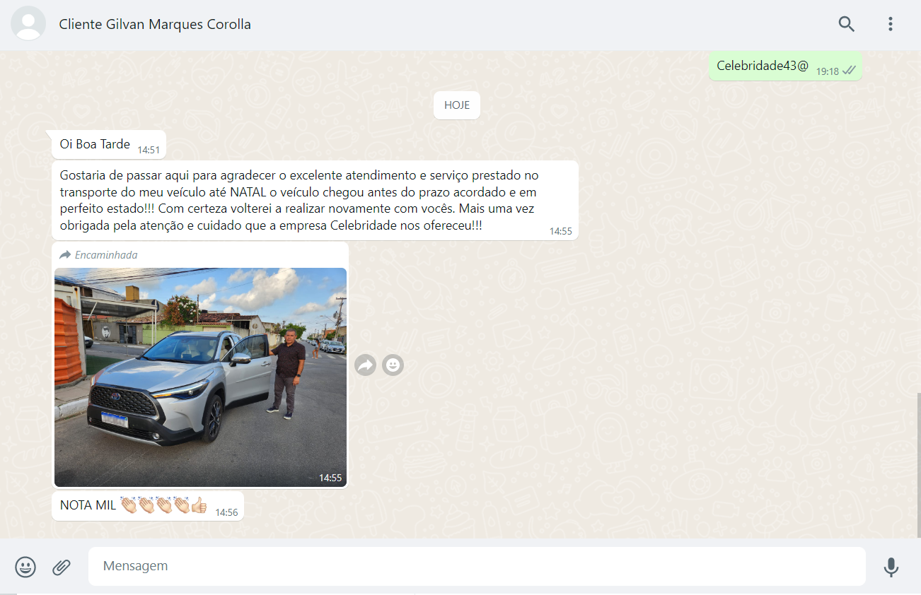Screen dimensions: 921x595
Task: Open the contact profile picture avatar
Action: (28, 23)
